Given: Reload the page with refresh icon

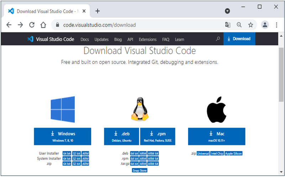Looking at the screenshot, I should pos(32,25).
